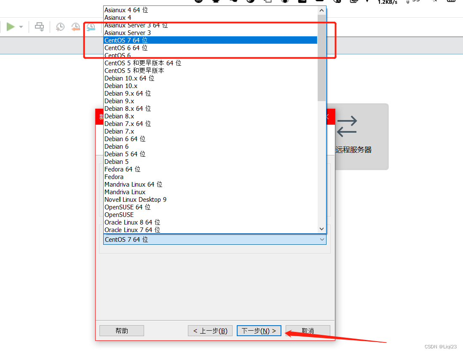Select the plain OpenSUSE entry
Image resolution: width=463 pixels, height=353 pixels.
click(211, 215)
